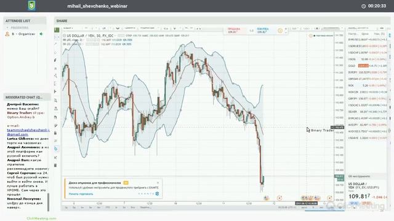Close the EXANTE options board ad banner
The image size is (394, 221).
click(x=158, y=183)
